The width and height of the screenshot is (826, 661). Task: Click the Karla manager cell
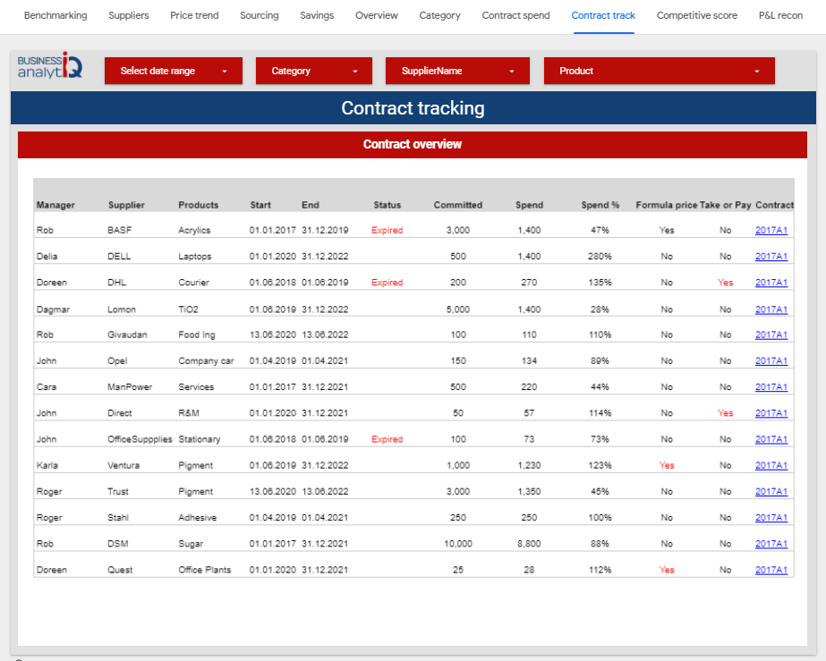point(47,465)
